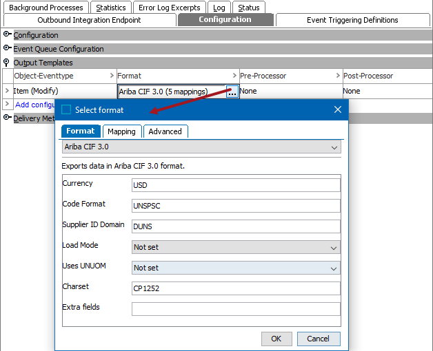Close the Select format dialog
Viewport: 433px width, 351px height.
click(x=338, y=110)
